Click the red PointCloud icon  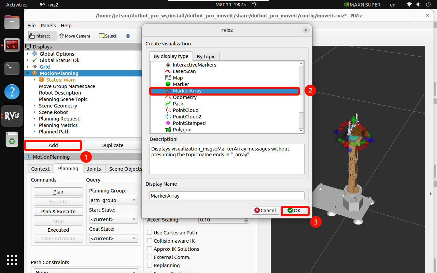point(168,110)
